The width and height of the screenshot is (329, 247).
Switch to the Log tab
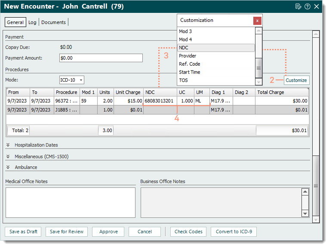point(32,22)
